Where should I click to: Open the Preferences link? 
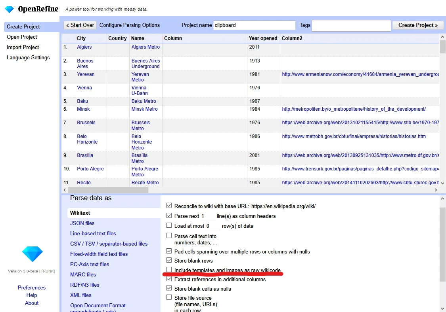(x=32, y=287)
